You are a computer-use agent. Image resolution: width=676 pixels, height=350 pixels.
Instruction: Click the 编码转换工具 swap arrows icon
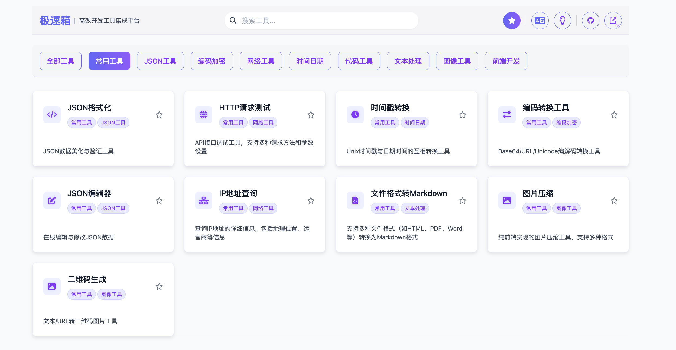(x=507, y=115)
